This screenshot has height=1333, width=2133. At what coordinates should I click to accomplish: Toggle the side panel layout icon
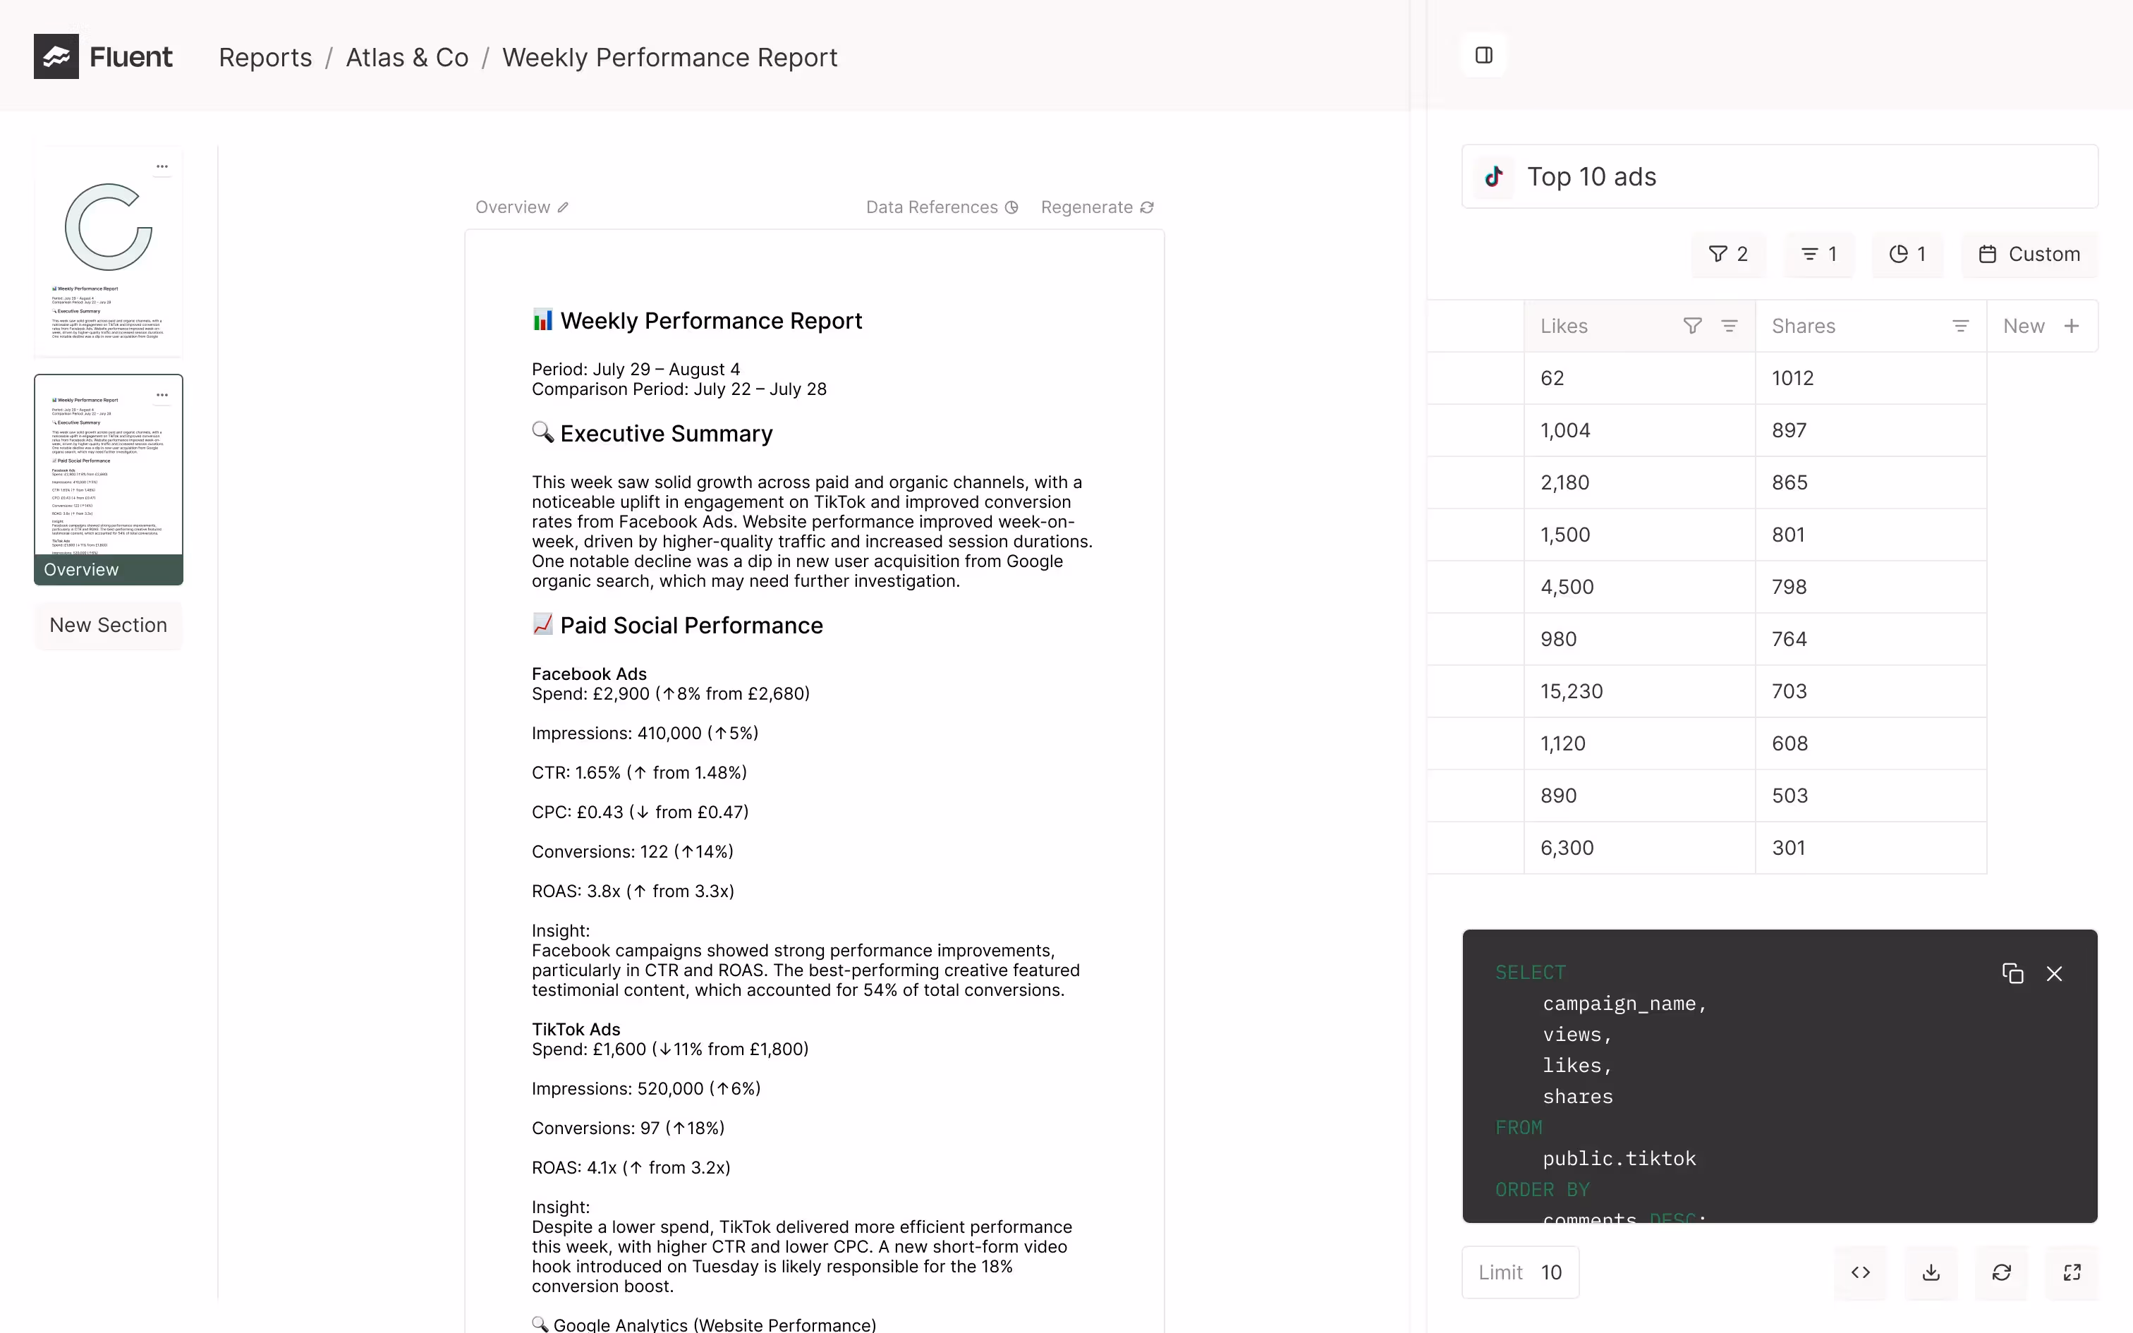pos(1484,56)
